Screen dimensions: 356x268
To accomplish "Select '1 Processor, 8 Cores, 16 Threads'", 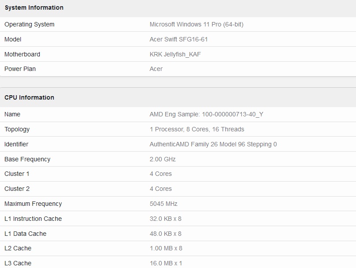I will point(197,129).
